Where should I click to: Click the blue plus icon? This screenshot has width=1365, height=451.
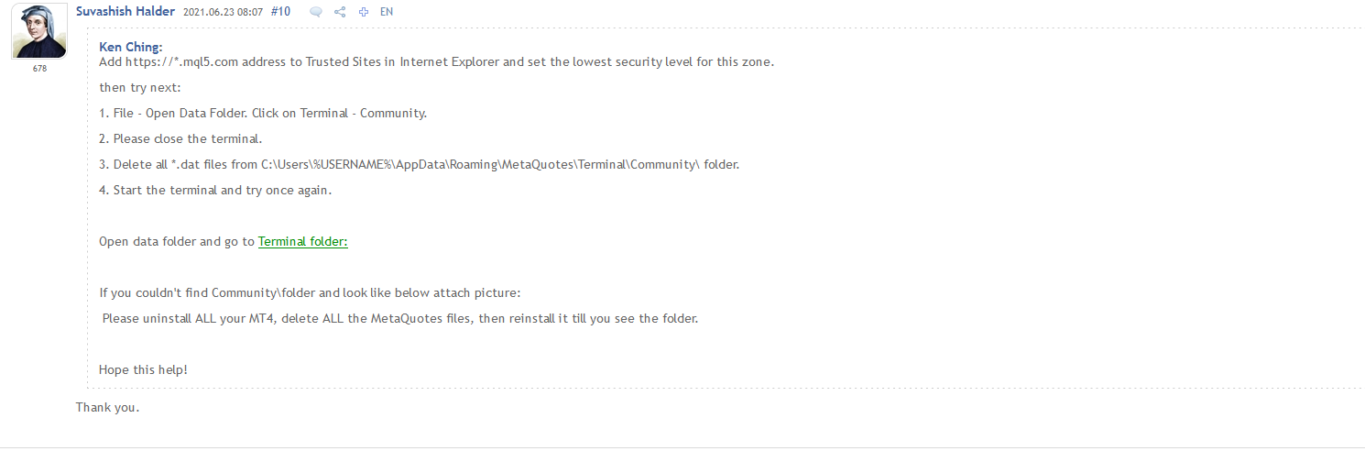coord(364,12)
